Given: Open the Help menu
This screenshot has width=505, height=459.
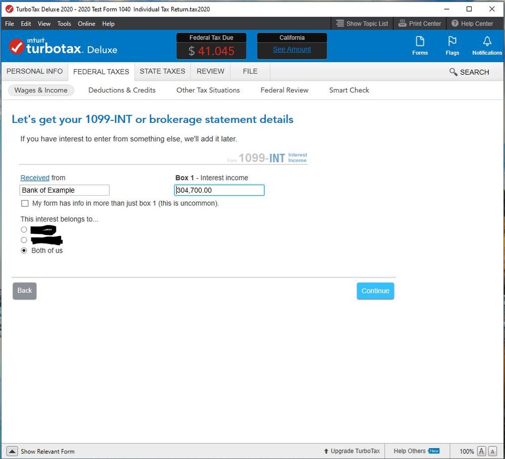Looking at the screenshot, I should pos(108,24).
